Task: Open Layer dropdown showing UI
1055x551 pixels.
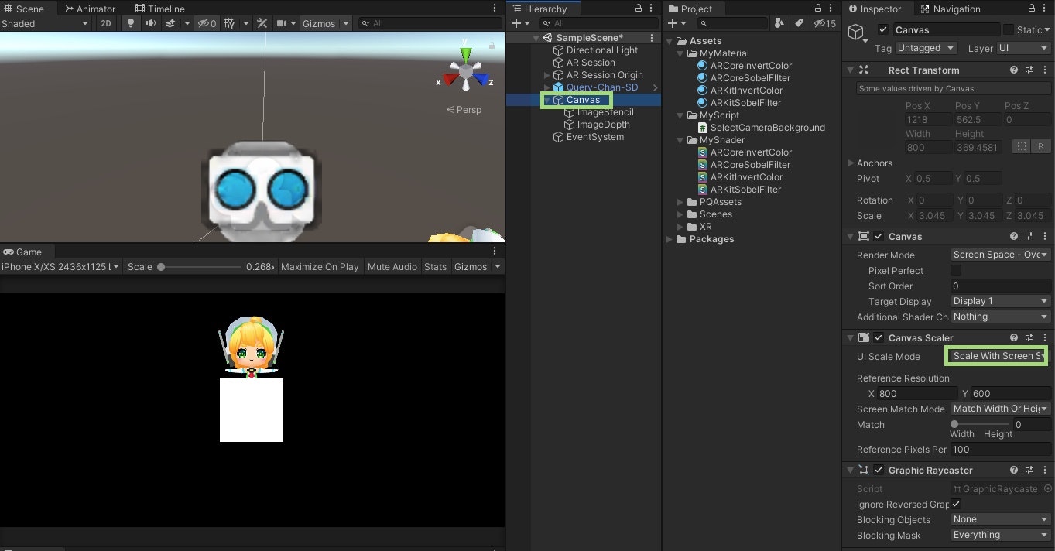Action: click(x=1023, y=48)
